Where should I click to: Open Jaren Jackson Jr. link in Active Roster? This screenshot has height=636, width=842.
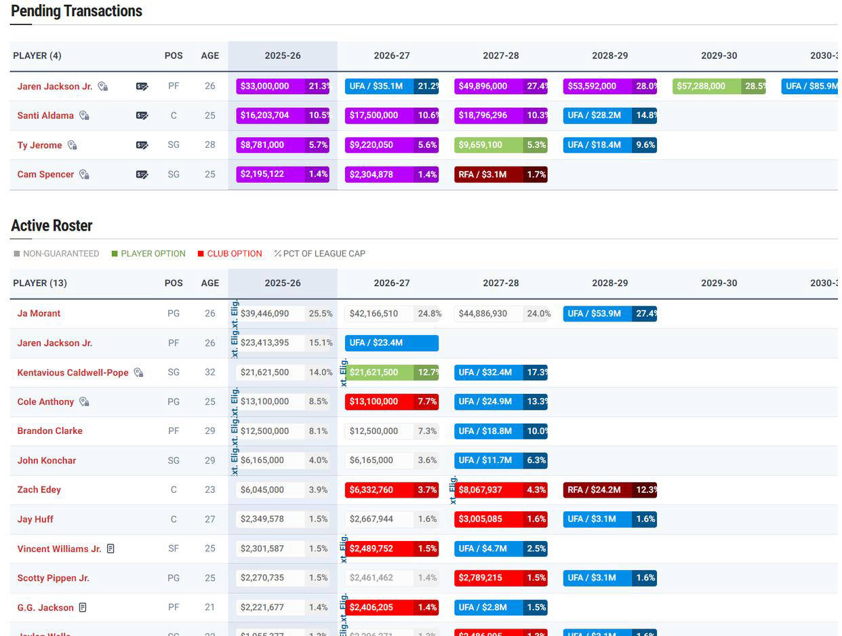tap(55, 343)
